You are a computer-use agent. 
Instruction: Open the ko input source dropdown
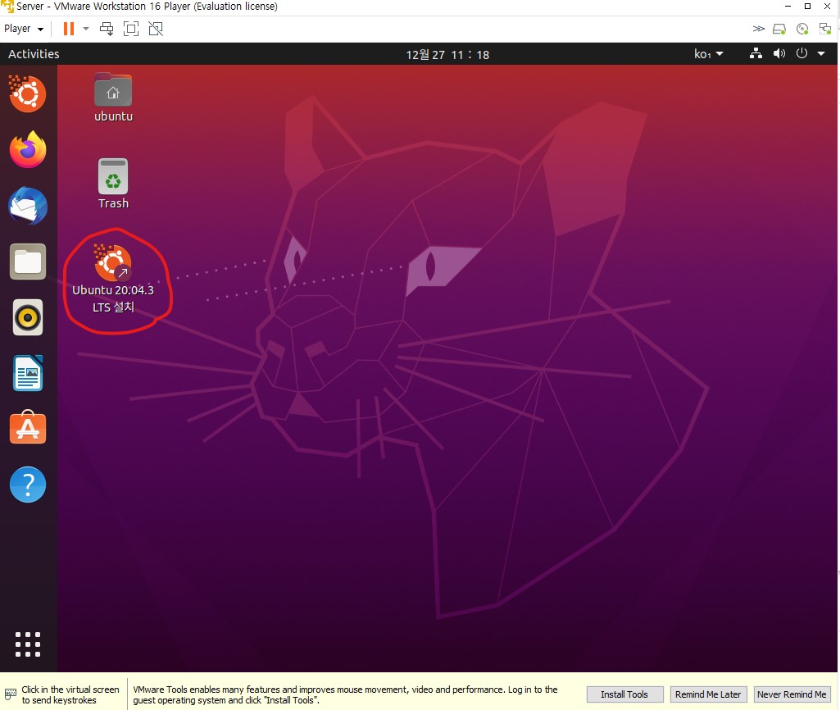click(708, 54)
